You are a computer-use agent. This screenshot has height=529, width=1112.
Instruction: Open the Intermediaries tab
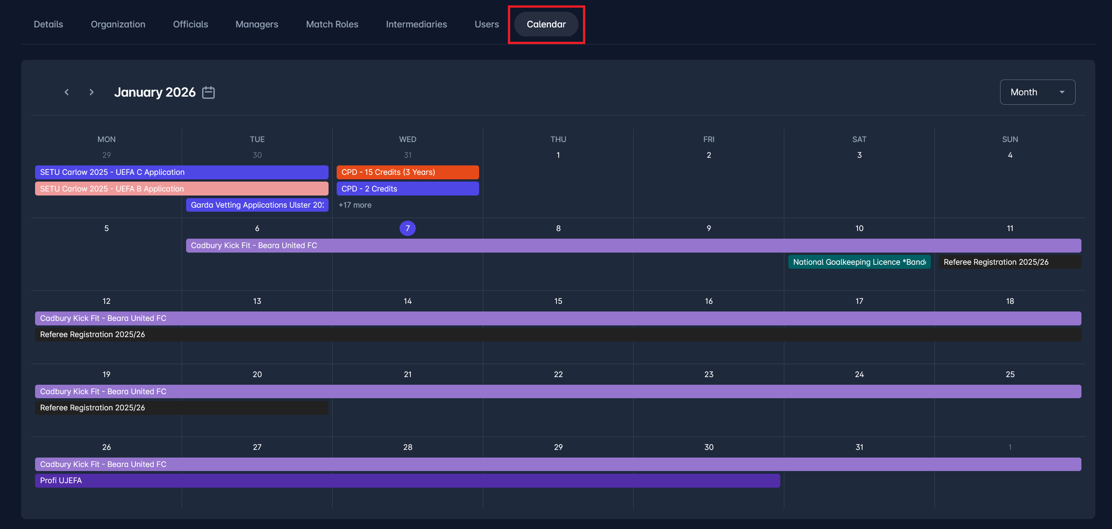416,24
